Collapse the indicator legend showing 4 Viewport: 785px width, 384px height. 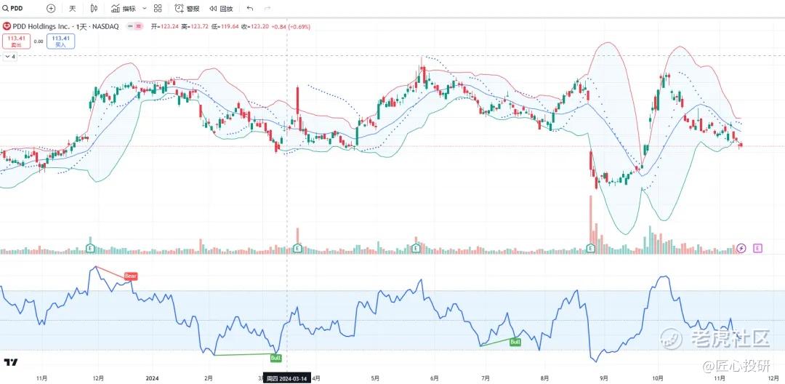point(10,57)
